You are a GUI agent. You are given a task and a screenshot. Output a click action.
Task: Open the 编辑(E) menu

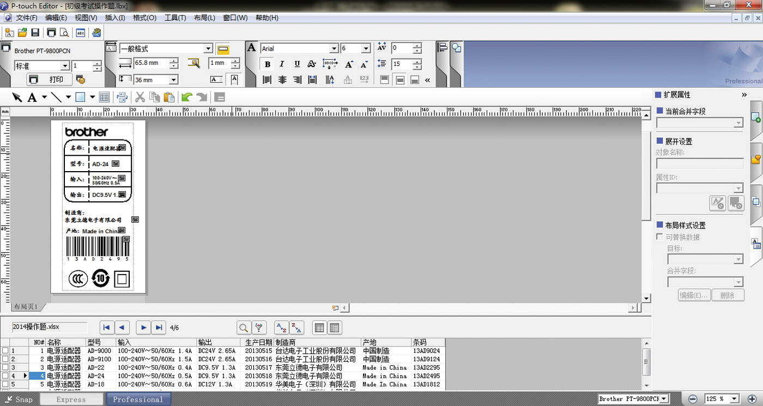click(56, 18)
